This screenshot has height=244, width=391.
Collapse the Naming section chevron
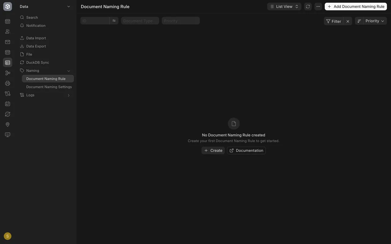[69, 71]
